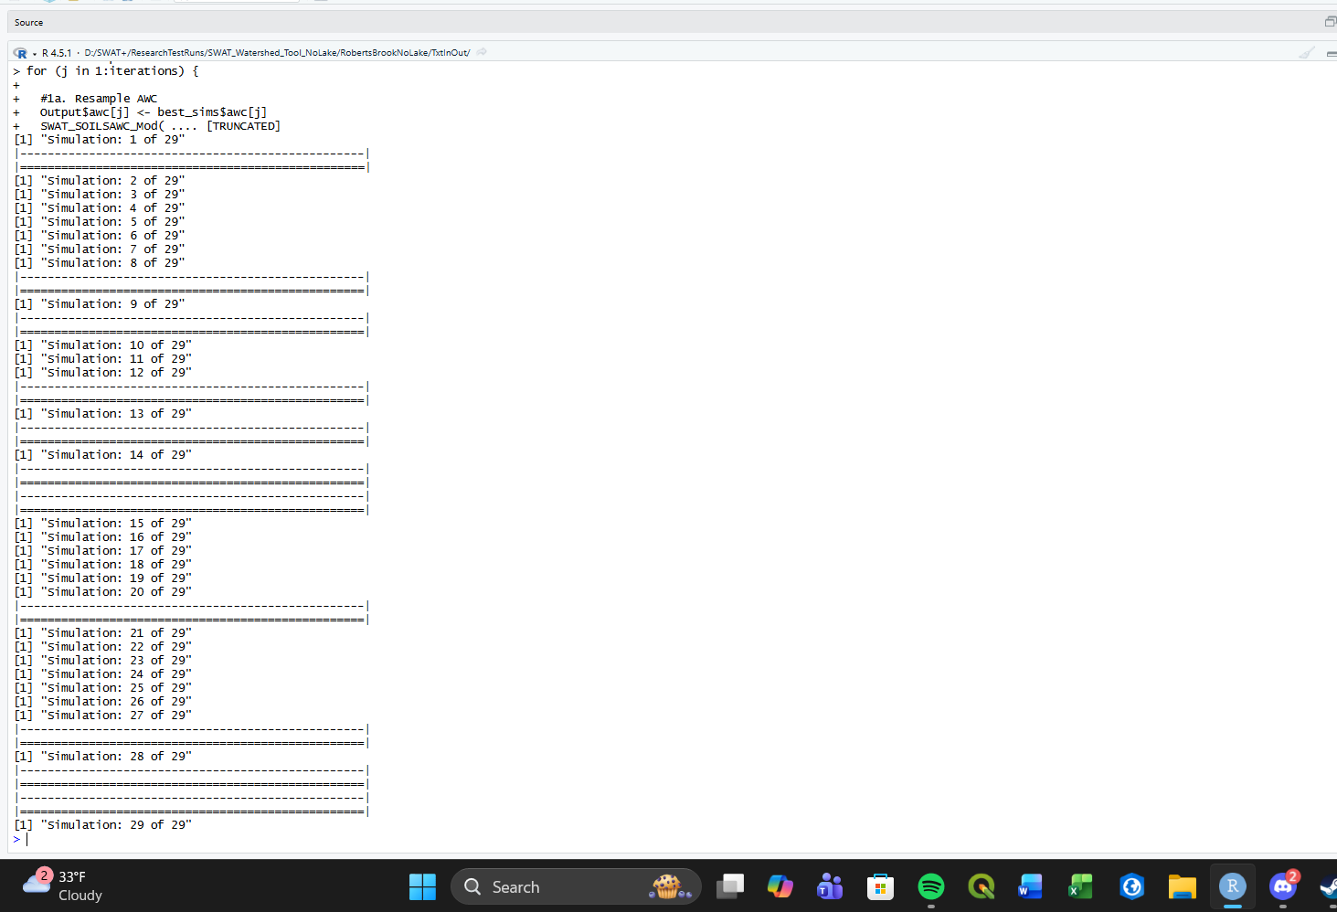Screen dimensions: 1337x912
Task: Open the weather widget showing 33°F Cloudy
Action: (64, 885)
